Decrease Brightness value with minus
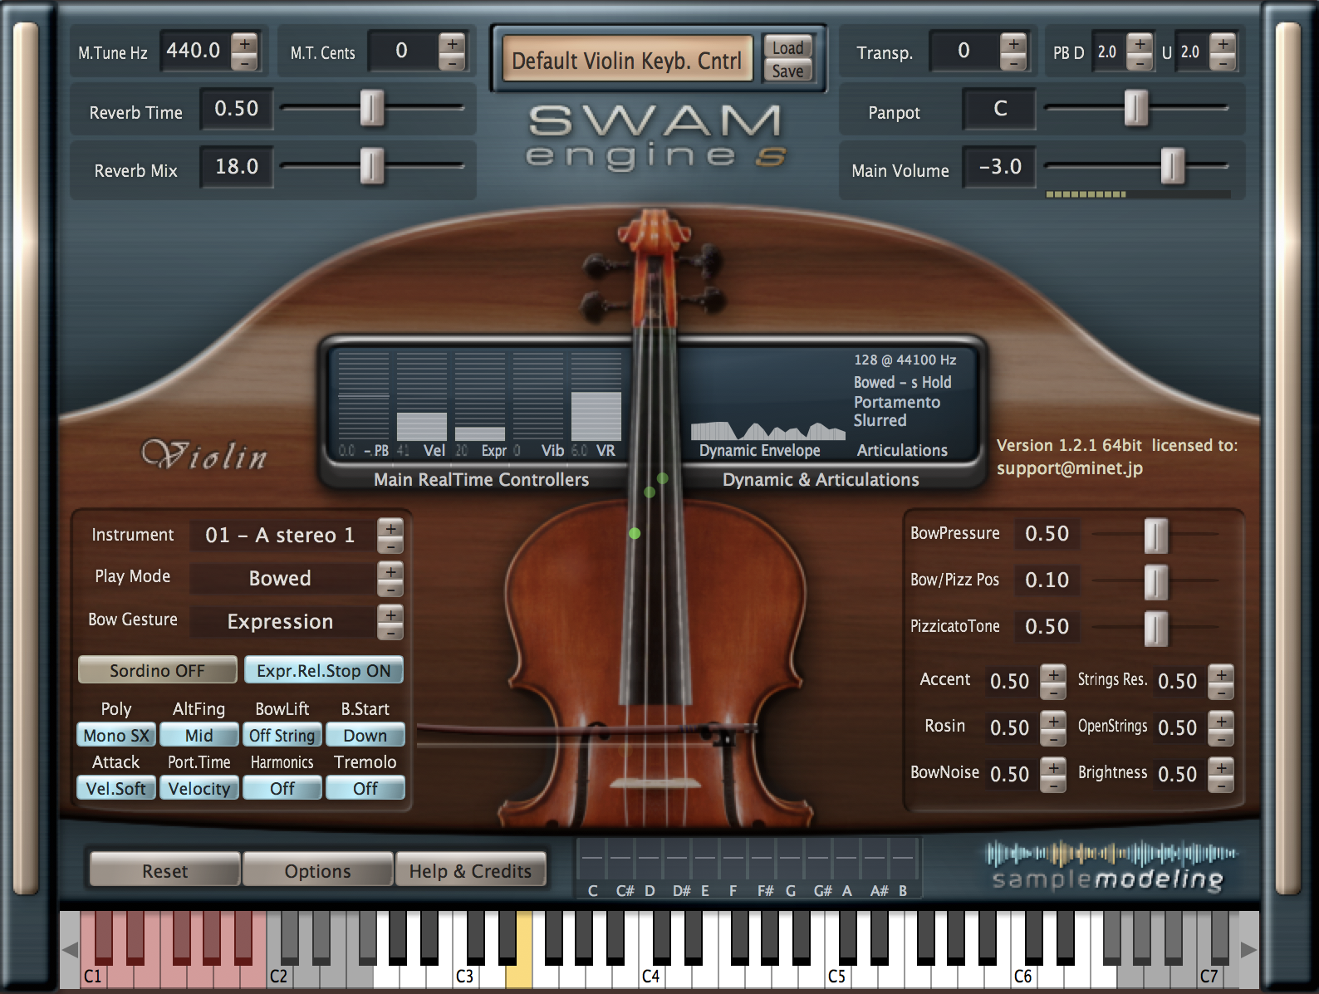The width and height of the screenshot is (1319, 994). 1221,786
